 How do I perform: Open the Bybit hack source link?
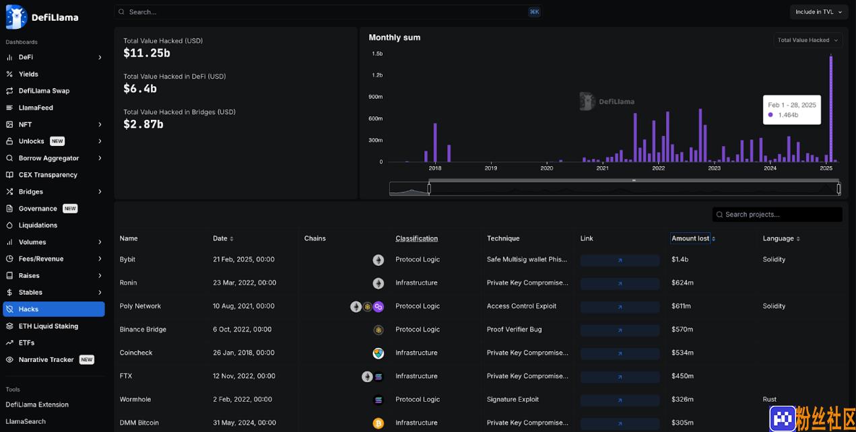pyautogui.click(x=620, y=260)
